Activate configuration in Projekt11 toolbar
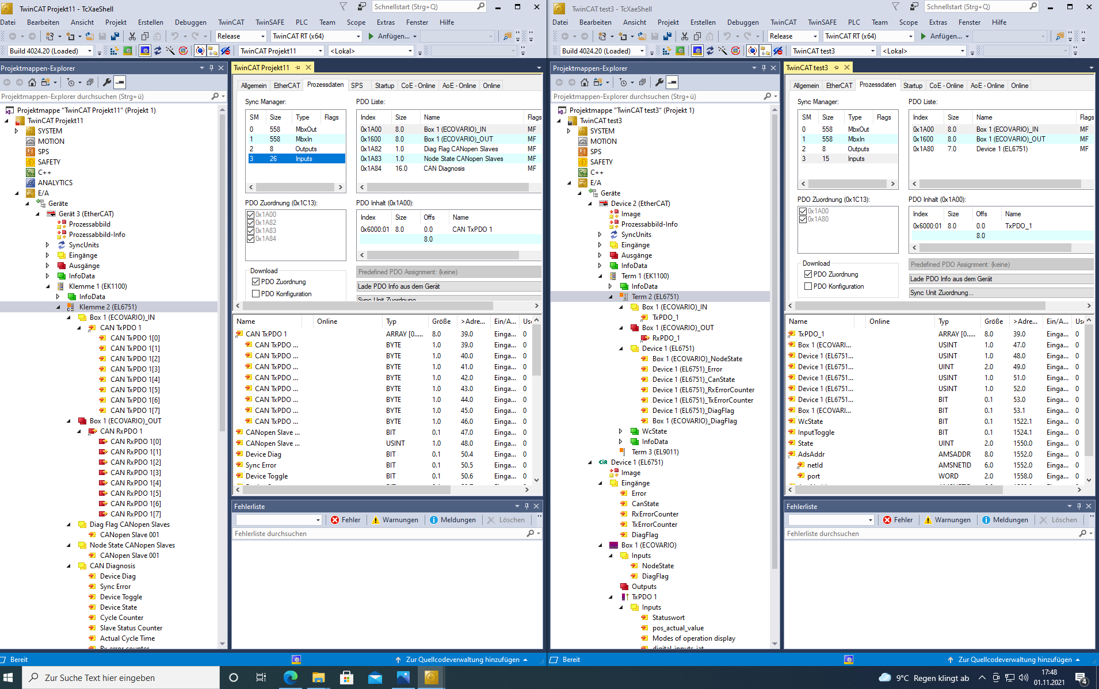This screenshot has width=1099, height=689. tap(114, 51)
